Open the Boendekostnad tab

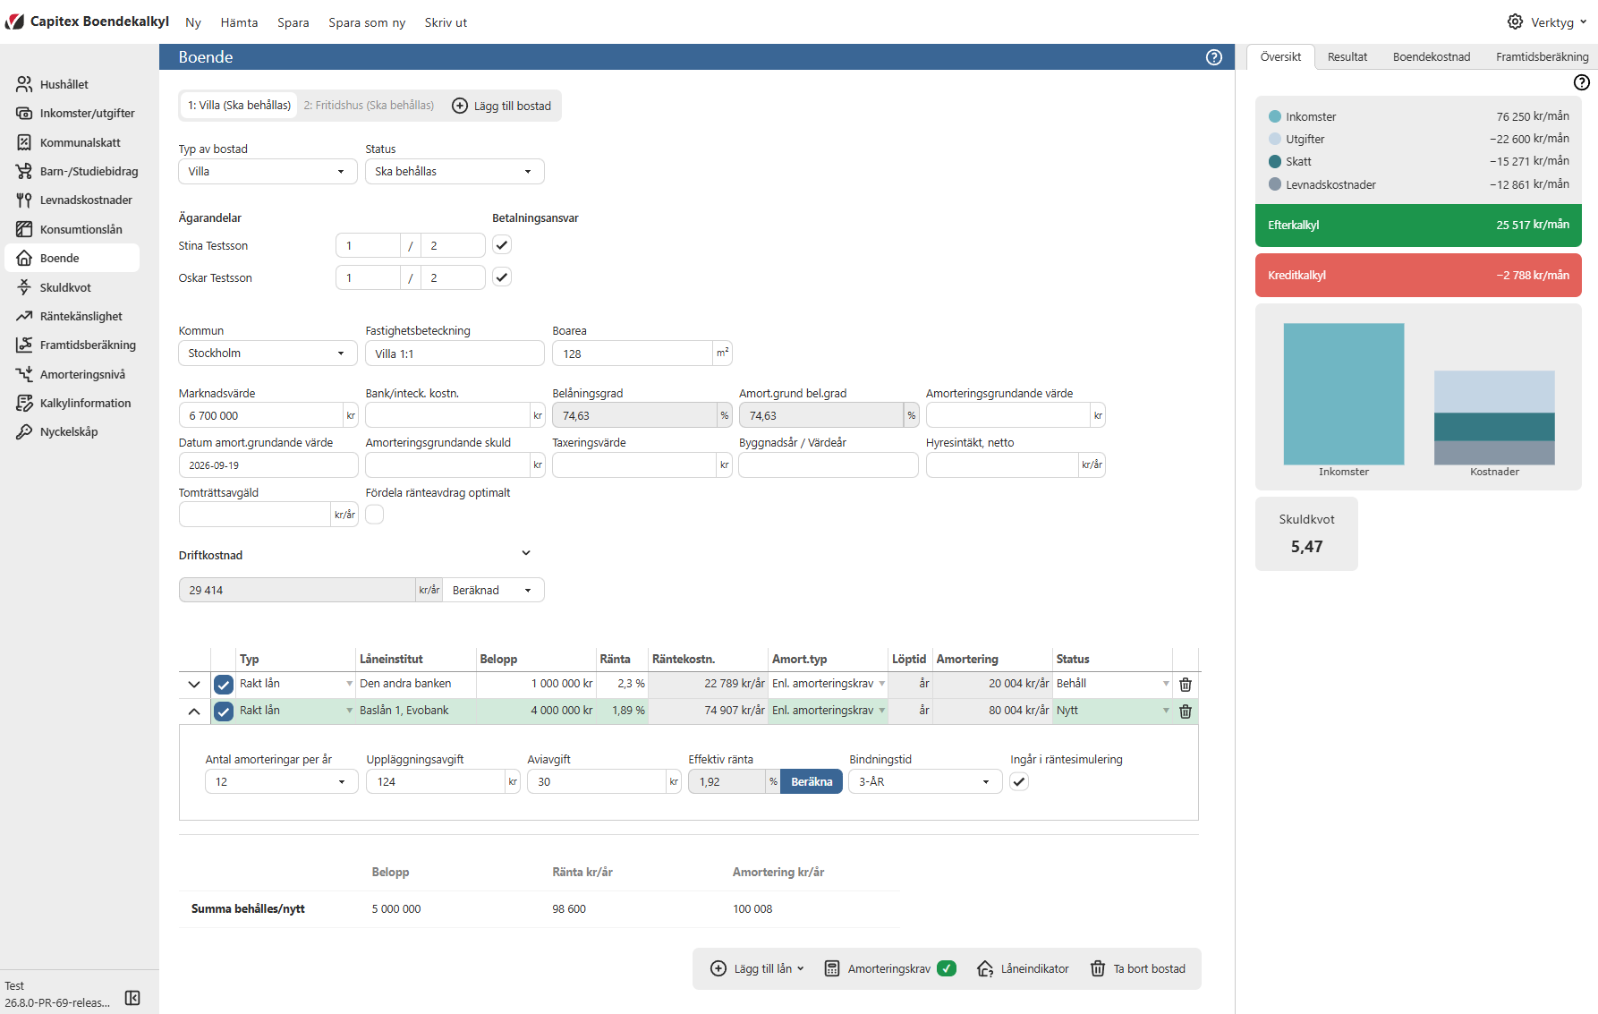(1432, 56)
